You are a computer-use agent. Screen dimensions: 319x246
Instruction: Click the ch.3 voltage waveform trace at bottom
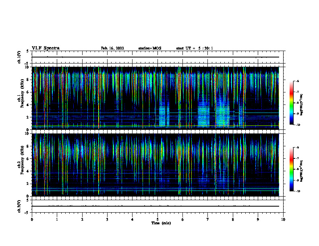pyautogui.click(x=155, y=206)
